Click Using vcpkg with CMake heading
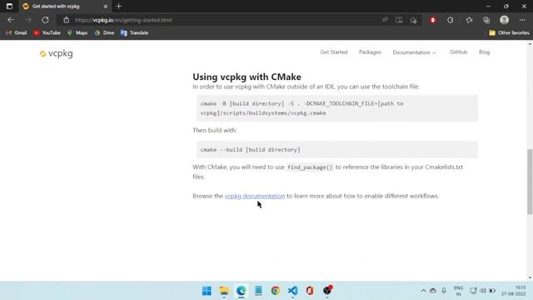Image resolution: width=533 pixels, height=300 pixels. pos(247,77)
